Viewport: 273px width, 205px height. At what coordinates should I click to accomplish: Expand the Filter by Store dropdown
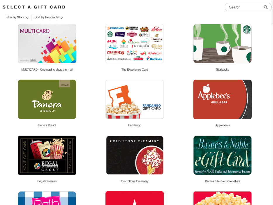(x=17, y=17)
